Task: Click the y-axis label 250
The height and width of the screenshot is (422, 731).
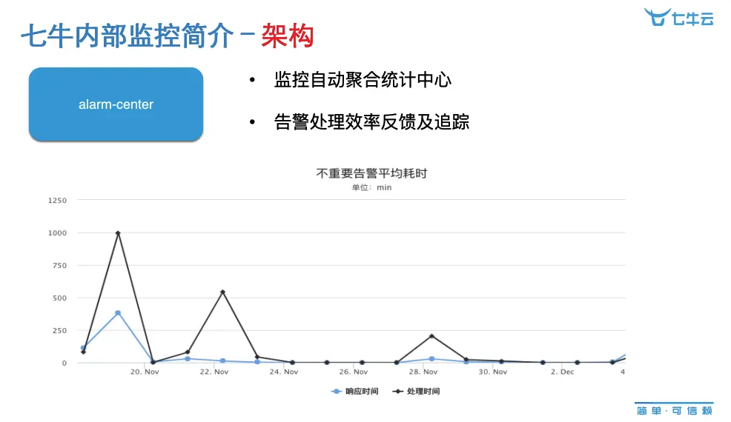Action: click(59, 331)
